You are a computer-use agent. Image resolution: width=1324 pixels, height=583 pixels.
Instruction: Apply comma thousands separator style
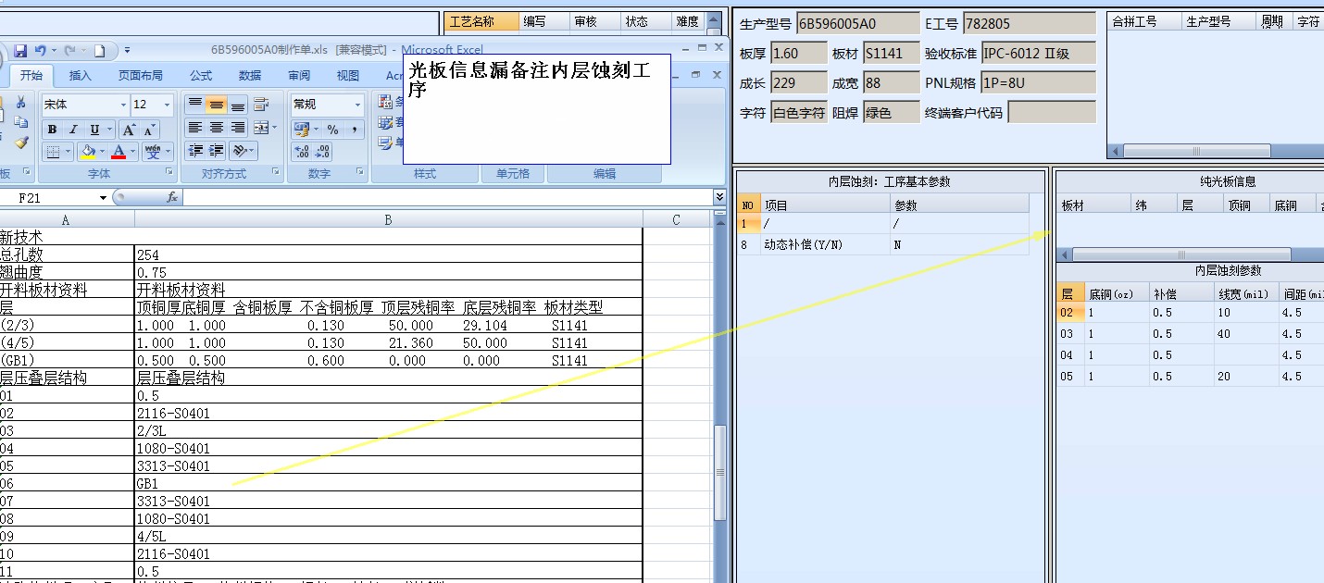pyautogui.click(x=355, y=130)
